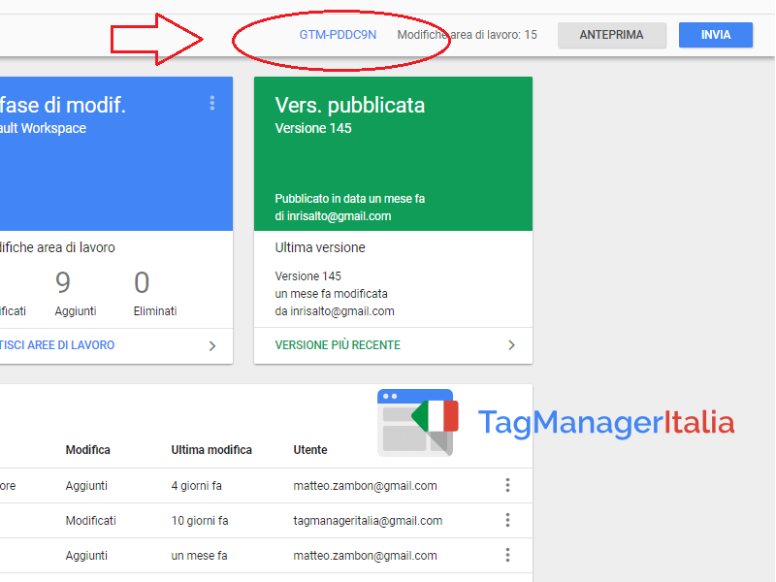Open row options for matteo.zambon's 4-day-old change

[x=507, y=485]
